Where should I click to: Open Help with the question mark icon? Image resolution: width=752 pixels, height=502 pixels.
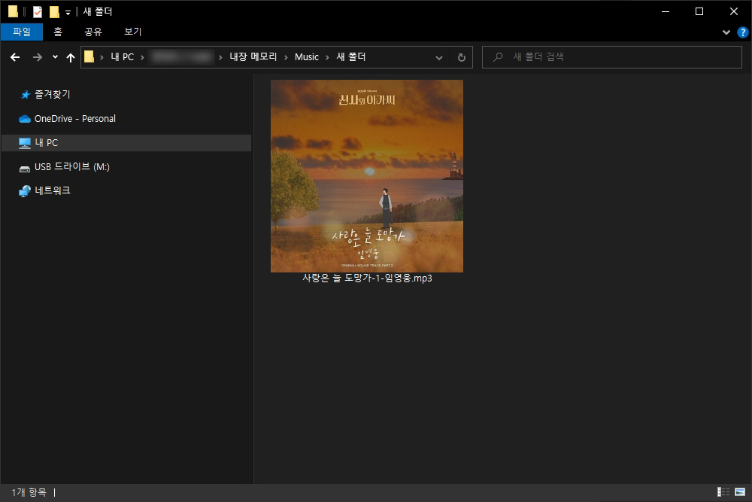click(742, 32)
